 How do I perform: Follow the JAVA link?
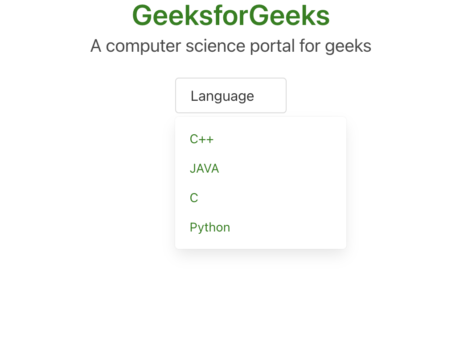click(x=205, y=169)
